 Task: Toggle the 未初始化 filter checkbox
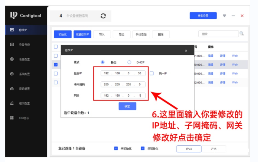point(116,148)
